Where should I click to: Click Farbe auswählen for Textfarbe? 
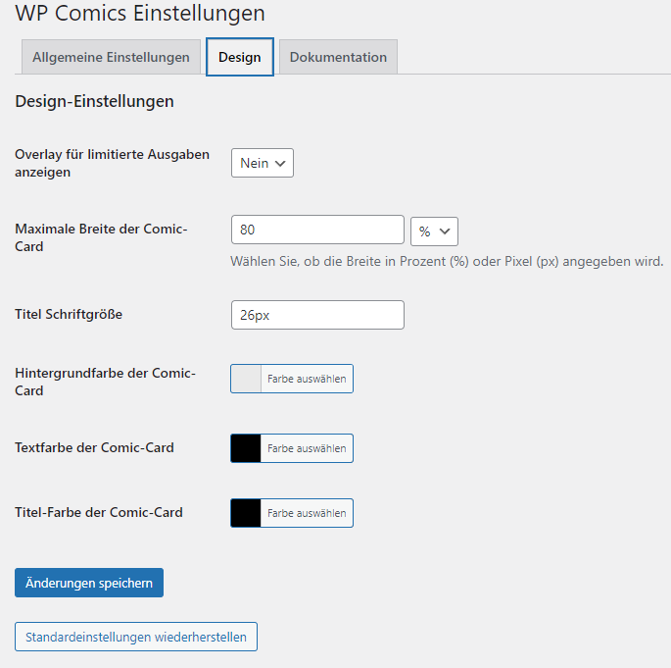click(x=307, y=448)
